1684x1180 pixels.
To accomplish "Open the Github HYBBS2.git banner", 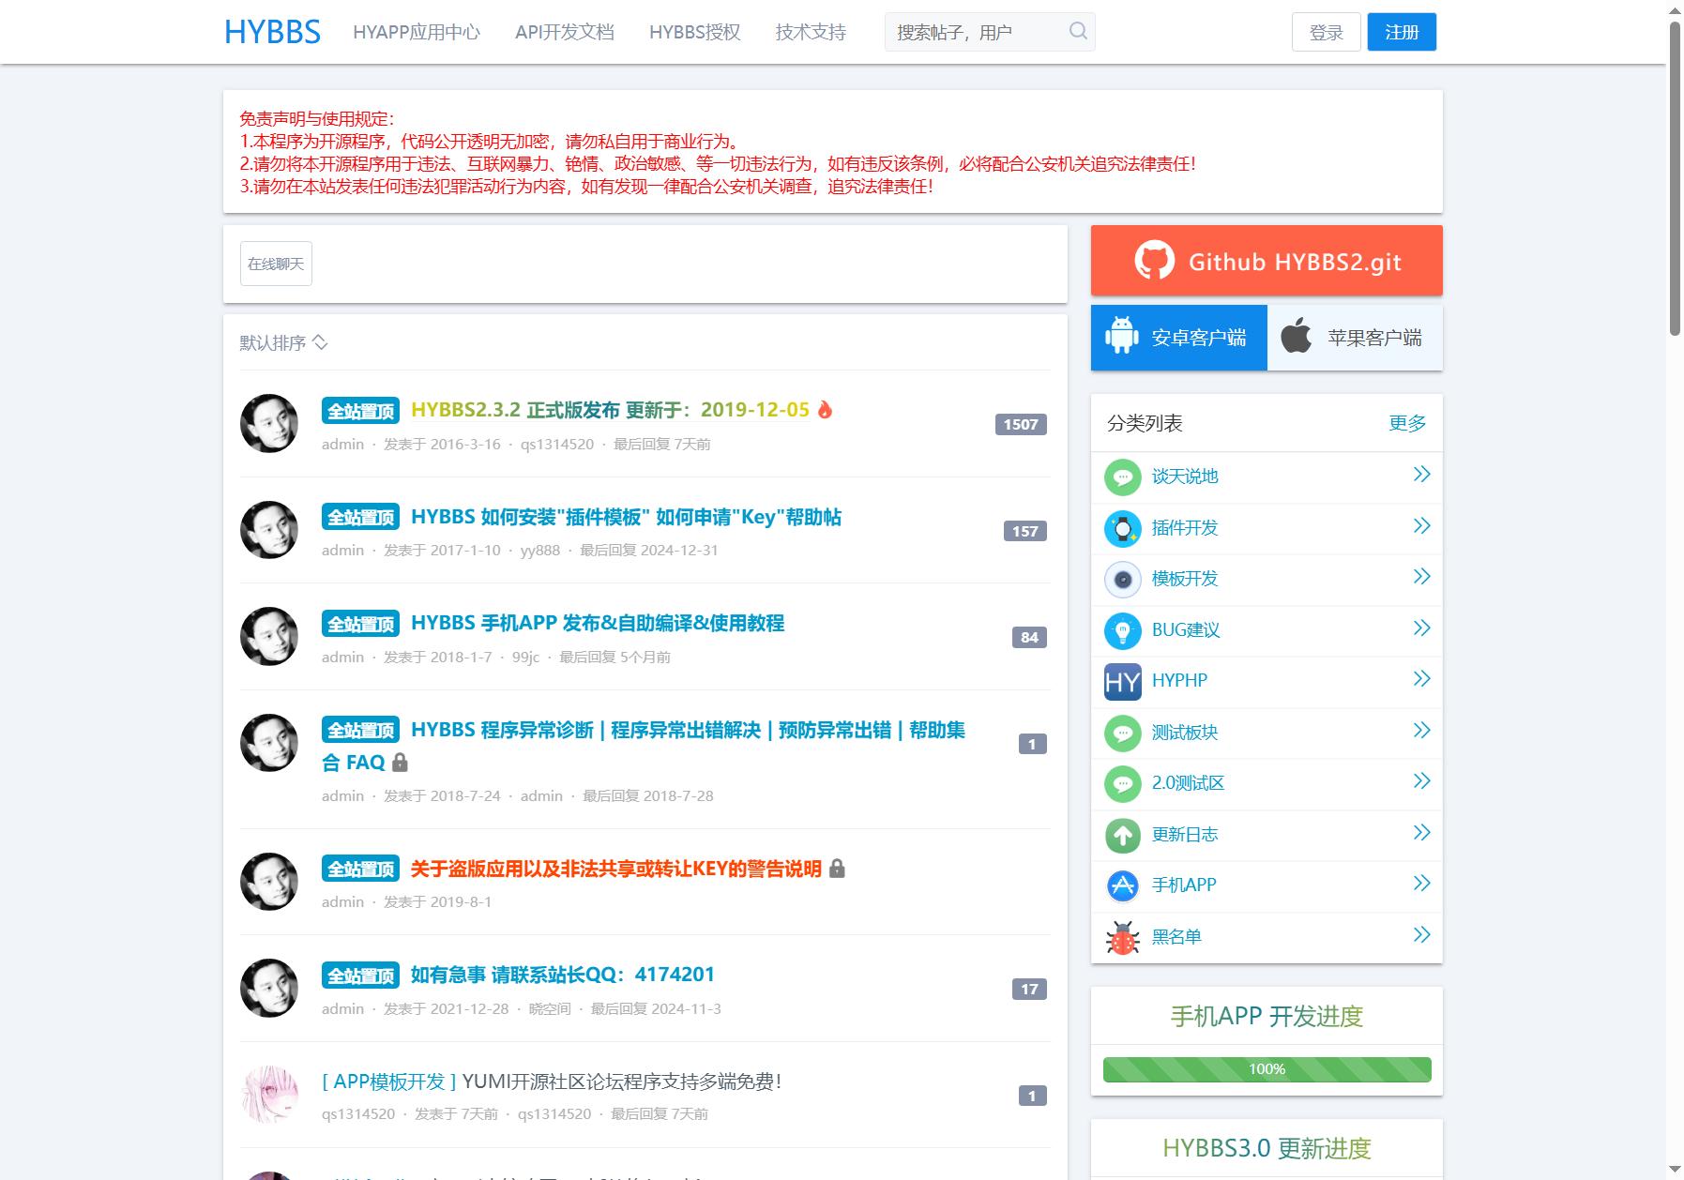I will (1267, 261).
